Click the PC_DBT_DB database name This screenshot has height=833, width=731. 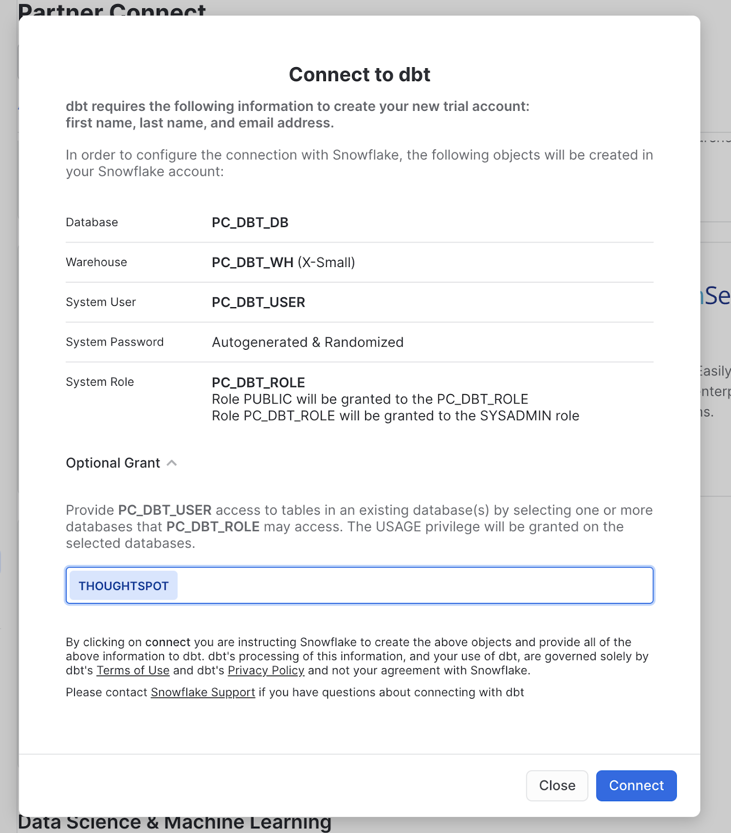[x=250, y=223]
